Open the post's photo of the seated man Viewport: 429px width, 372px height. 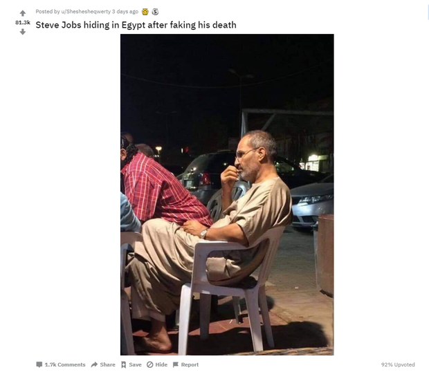click(x=227, y=194)
